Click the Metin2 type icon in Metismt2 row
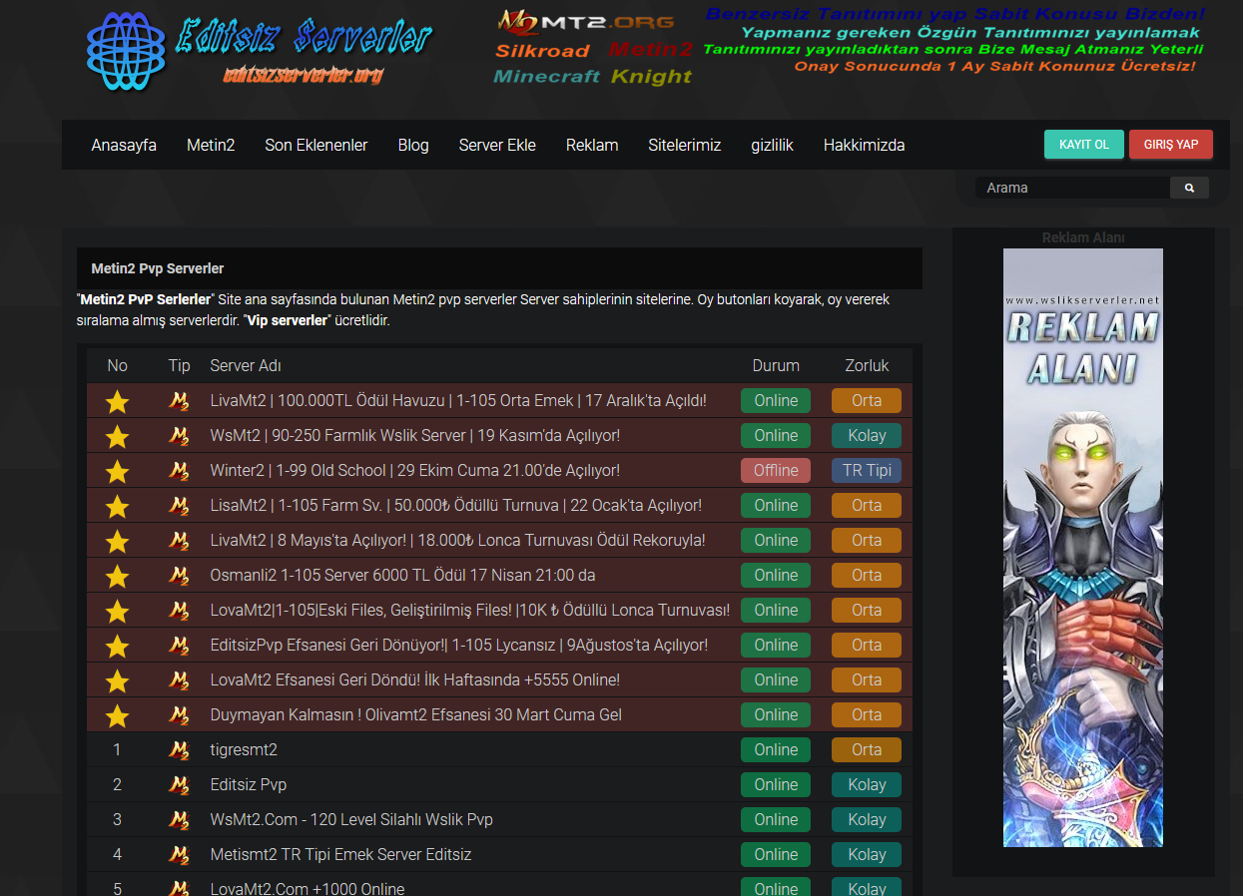Screen dimensions: 1243x896 click(179, 855)
